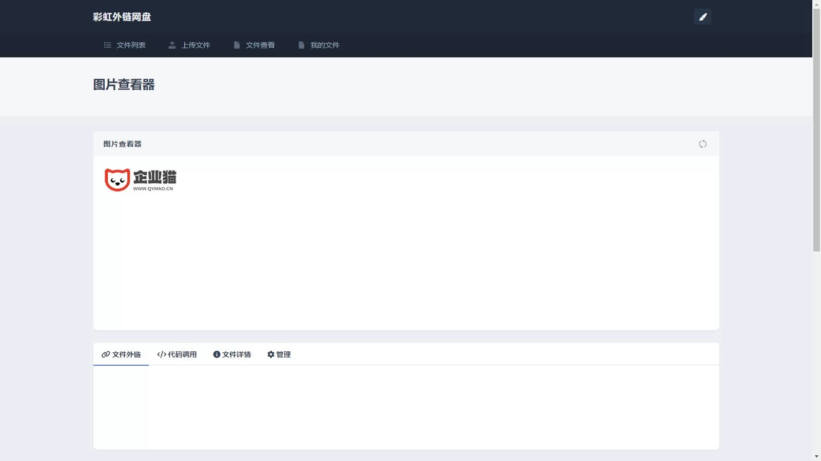The width and height of the screenshot is (821, 461).
Task: Click the list icon beside 文件列表
Action: 107,45
